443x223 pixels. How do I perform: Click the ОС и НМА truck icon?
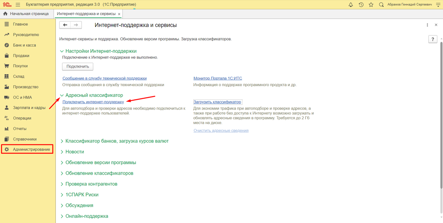(x=6, y=97)
